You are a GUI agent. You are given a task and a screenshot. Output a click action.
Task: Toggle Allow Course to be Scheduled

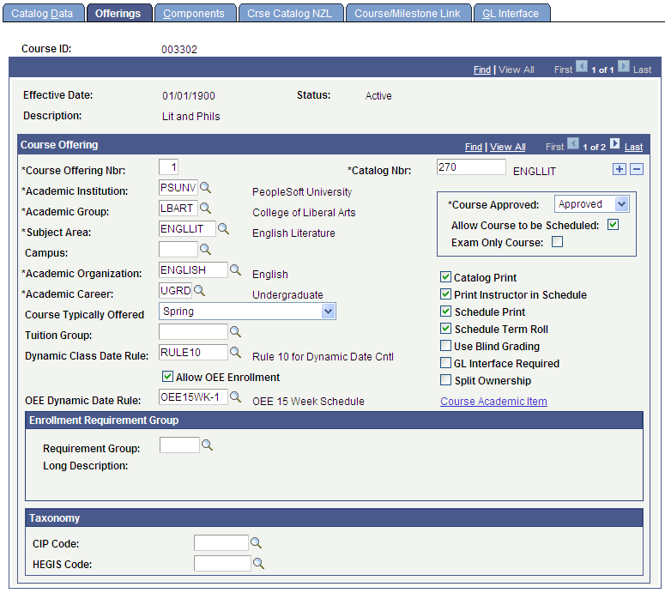coord(613,224)
